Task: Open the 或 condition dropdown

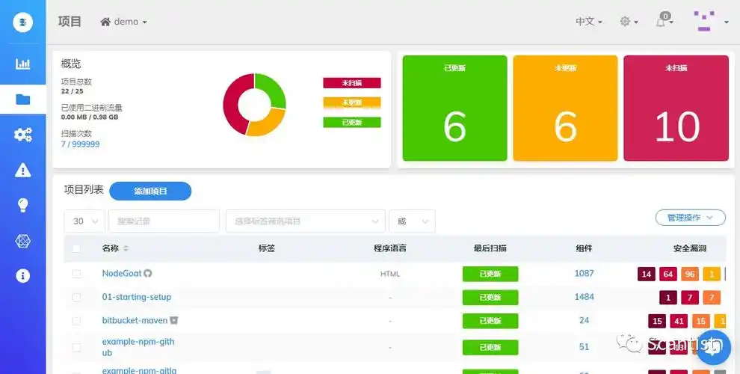Action: pyautogui.click(x=412, y=221)
